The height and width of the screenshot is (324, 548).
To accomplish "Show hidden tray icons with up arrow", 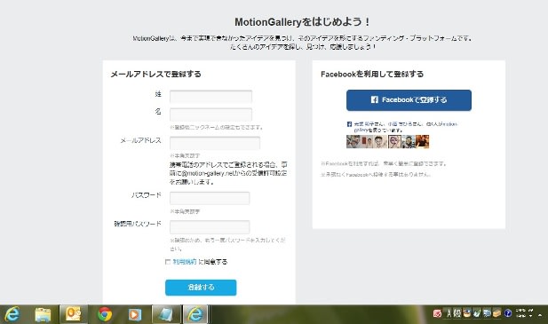I will [x=541, y=315].
